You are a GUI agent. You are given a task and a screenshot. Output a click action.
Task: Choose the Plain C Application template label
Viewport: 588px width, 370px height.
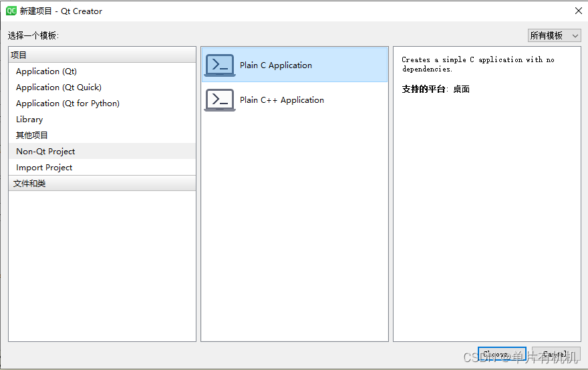click(x=276, y=65)
